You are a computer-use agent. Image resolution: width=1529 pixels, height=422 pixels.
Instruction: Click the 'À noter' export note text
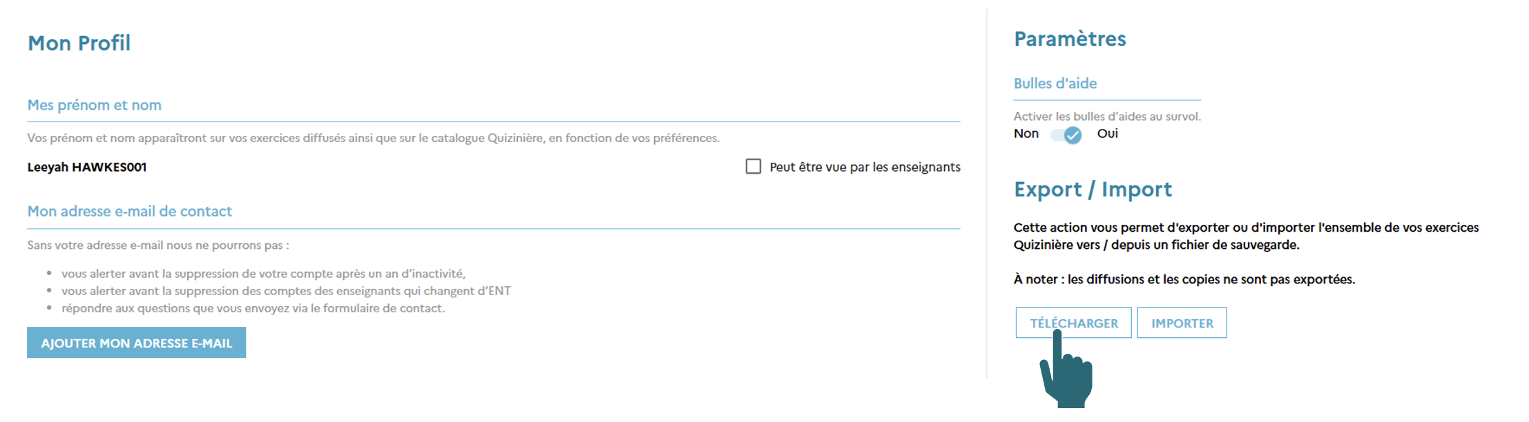pyautogui.click(x=1184, y=279)
